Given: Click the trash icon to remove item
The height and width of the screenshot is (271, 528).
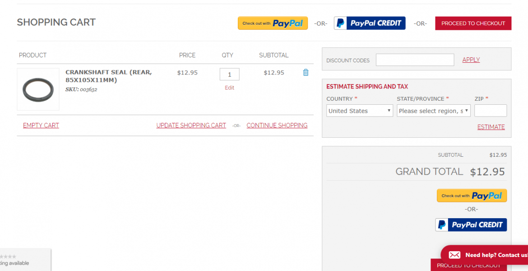Looking at the screenshot, I should (306, 72).
